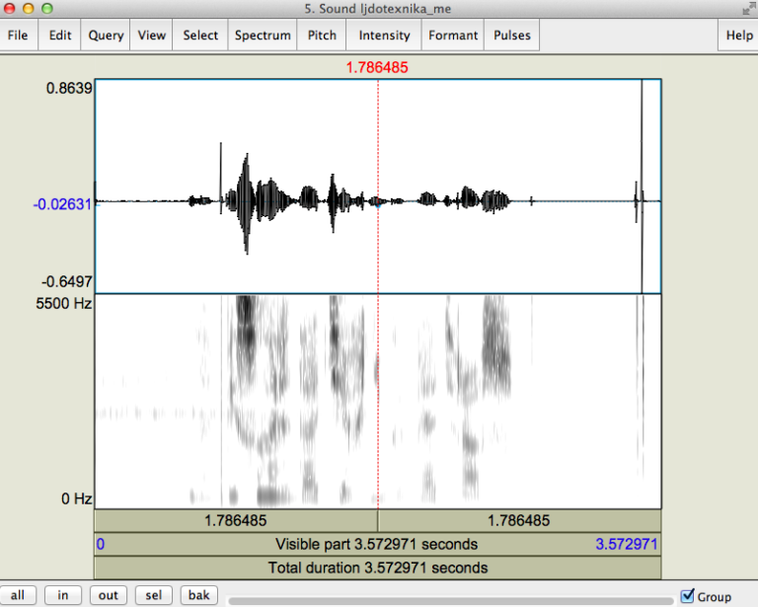Open the Help menu
758x607 pixels.
[739, 36]
